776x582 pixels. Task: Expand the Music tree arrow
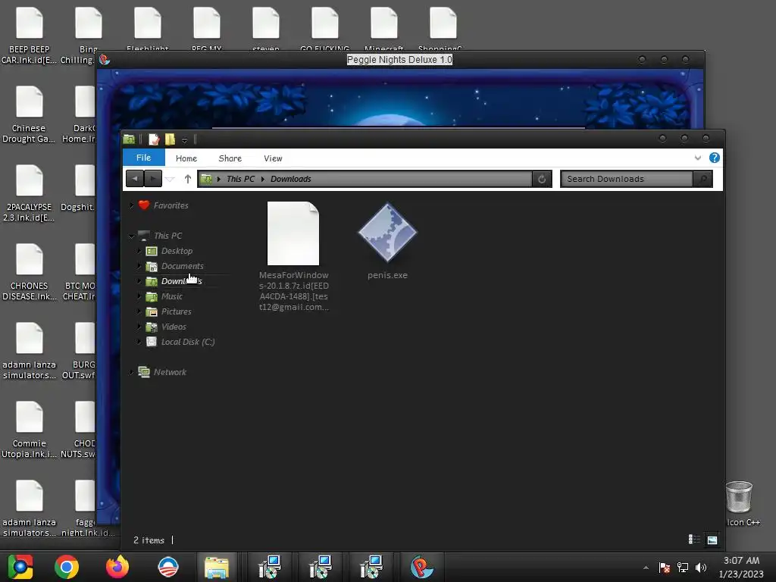(x=139, y=296)
